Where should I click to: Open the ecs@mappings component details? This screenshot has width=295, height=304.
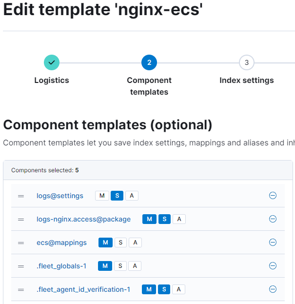61,243
